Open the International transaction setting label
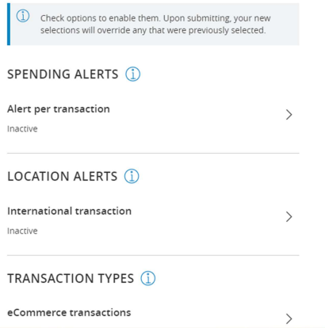Viewport: 325px width, 328px height. pyautogui.click(x=69, y=211)
